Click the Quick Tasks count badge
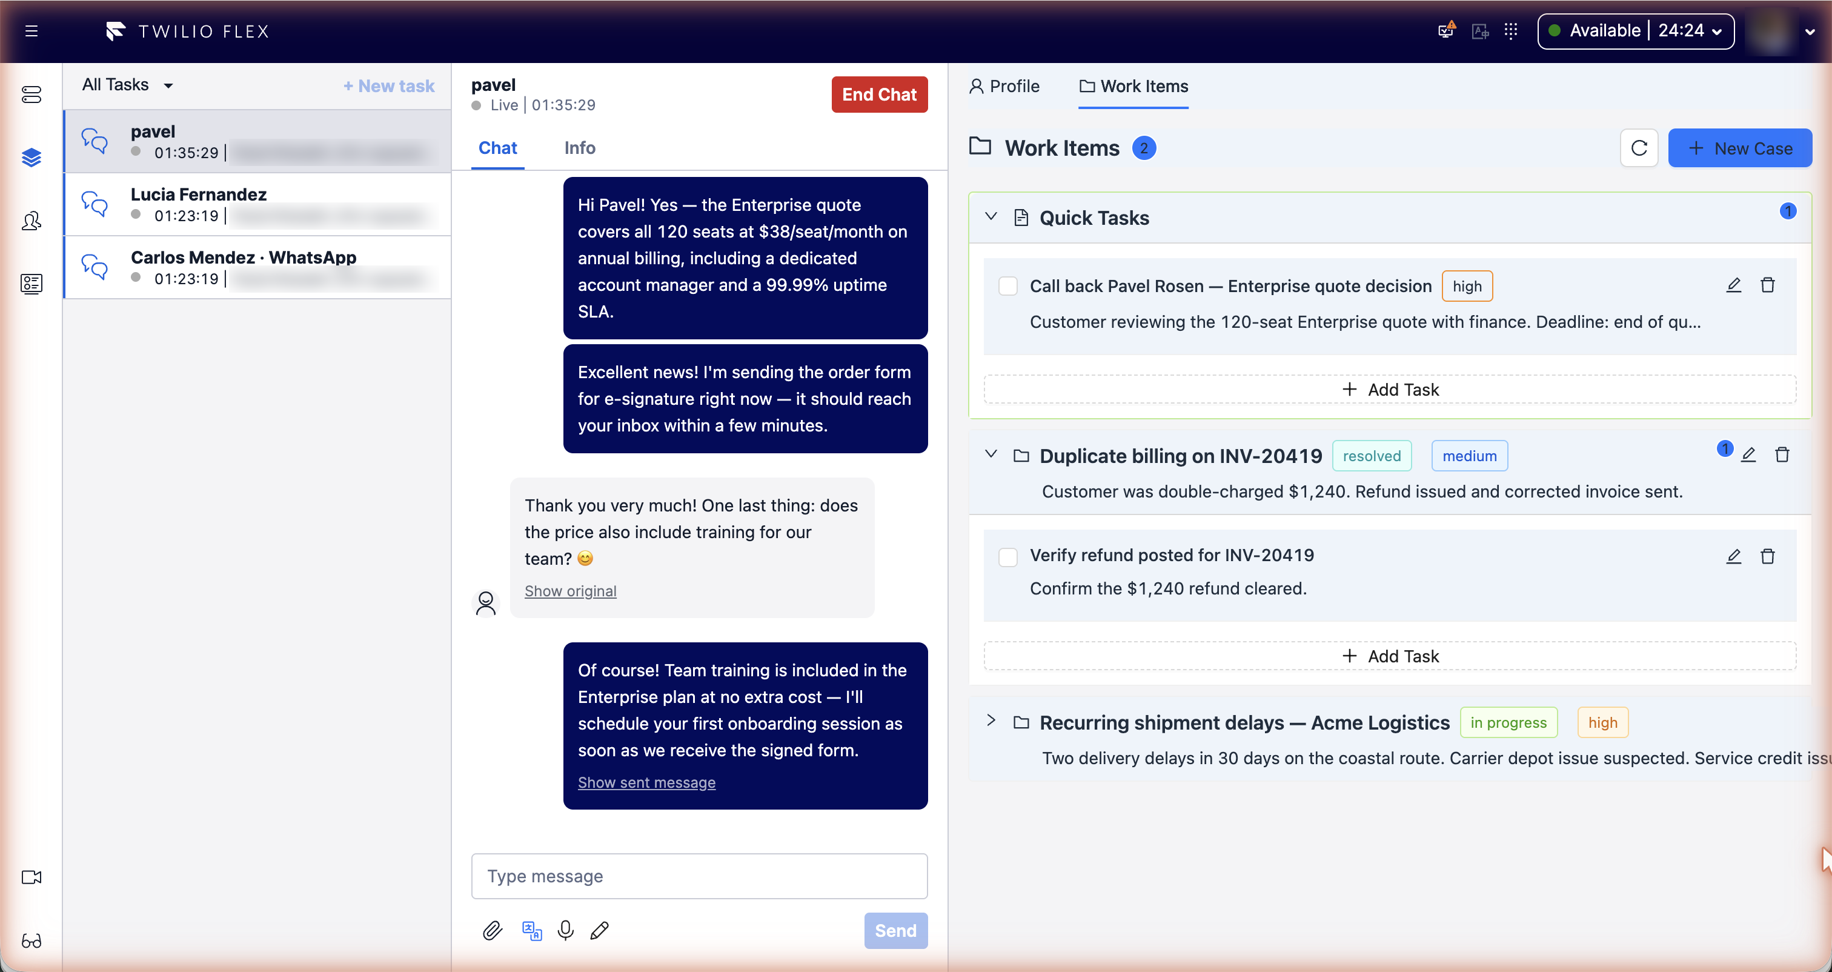Image resolution: width=1832 pixels, height=972 pixels. tap(1788, 211)
